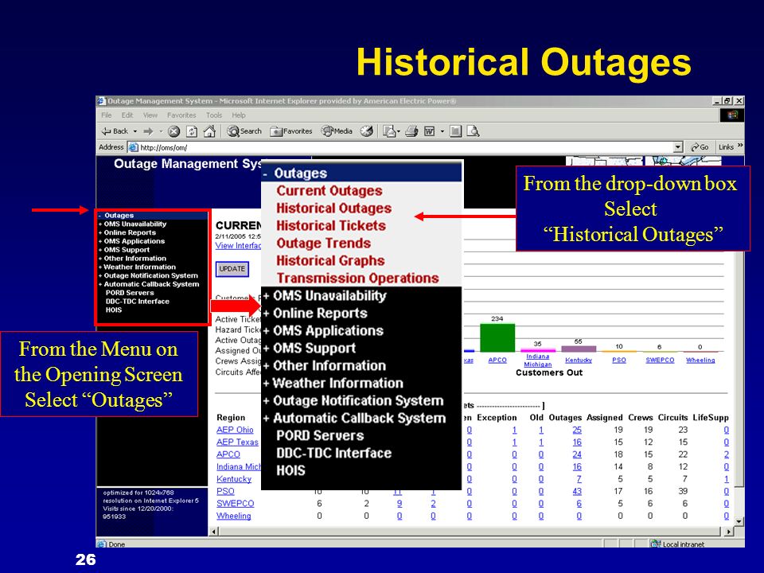The height and width of the screenshot is (573, 764).
Task: Click Outages value 43 in PSO row
Action: click(577, 491)
